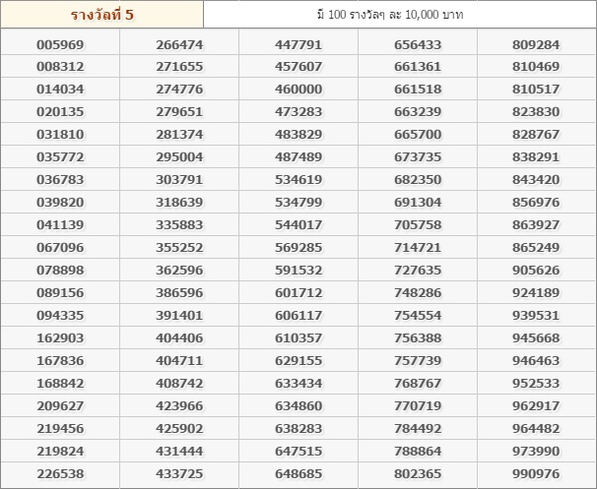Select the value 665700
This screenshot has width=597, height=489.
418,134
